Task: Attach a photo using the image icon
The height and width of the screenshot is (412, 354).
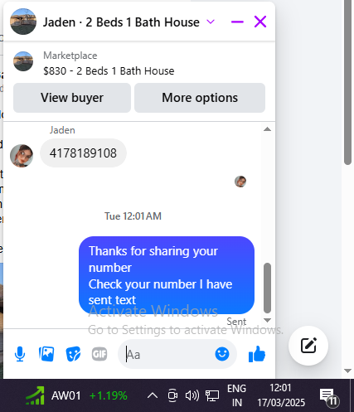Action: (x=46, y=354)
